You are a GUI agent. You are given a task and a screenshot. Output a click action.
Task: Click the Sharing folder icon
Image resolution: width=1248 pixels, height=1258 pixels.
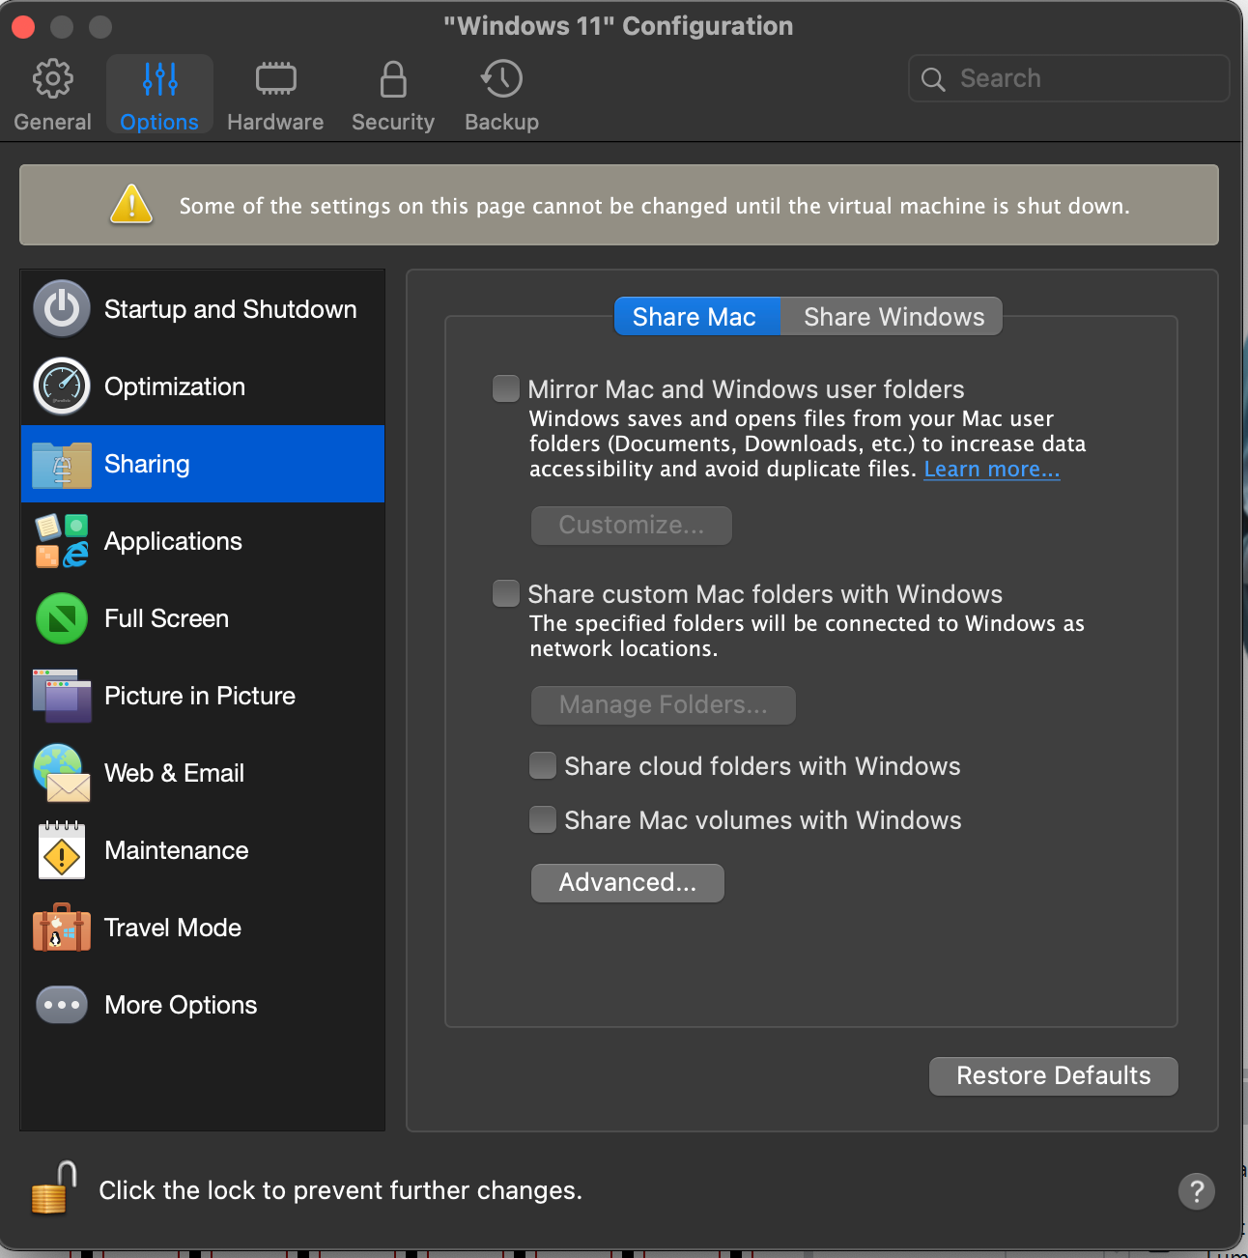click(x=62, y=465)
